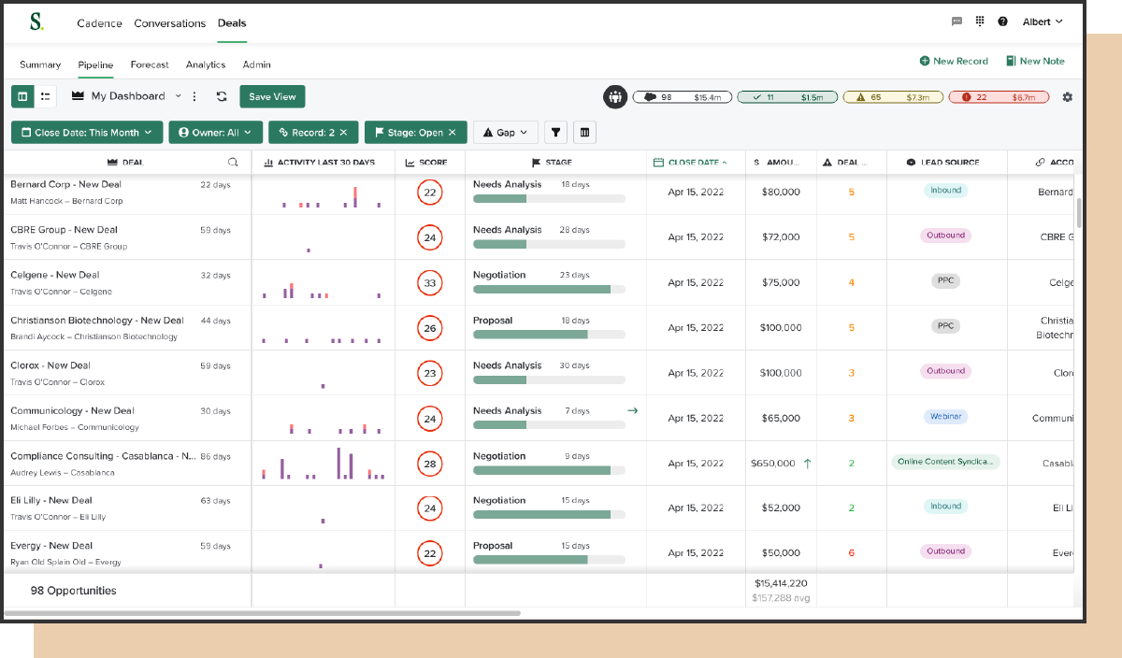
Task: Open additional filter options funnel icon
Action: (x=555, y=132)
